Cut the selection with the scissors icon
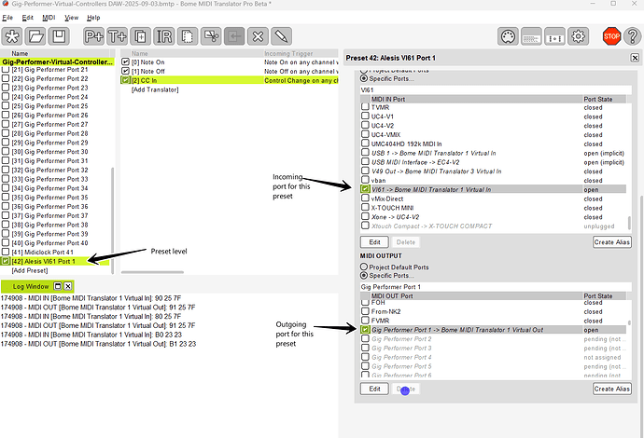Image resolution: width=644 pixels, height=438 pixels. pyautogui.click(x=211, y=36)
